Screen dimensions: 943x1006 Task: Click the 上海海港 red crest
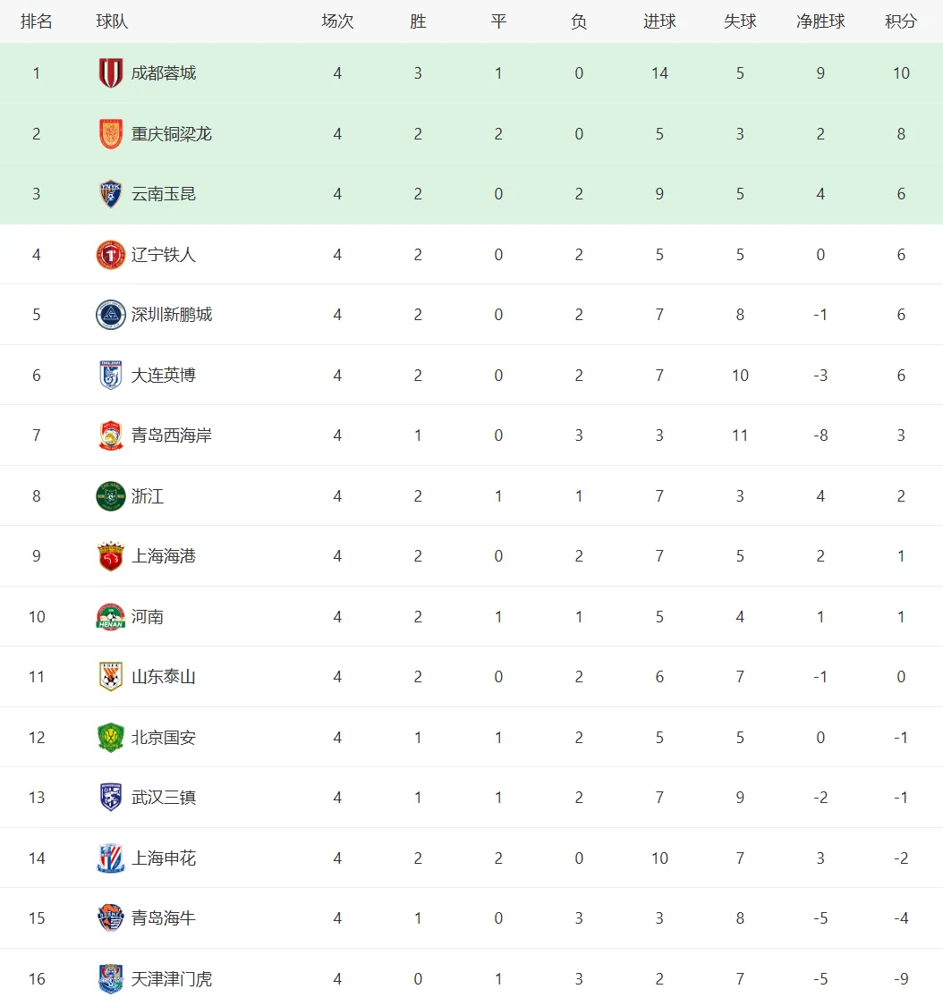110,556
